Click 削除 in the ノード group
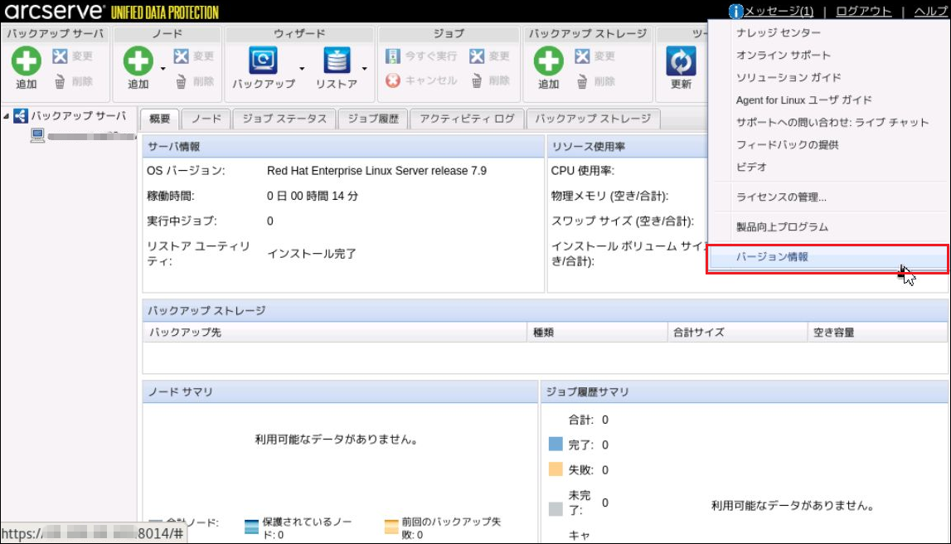Image resolution: width=951 pixels, height=544 pixels. pyautogui.click(x=193, y=81)
